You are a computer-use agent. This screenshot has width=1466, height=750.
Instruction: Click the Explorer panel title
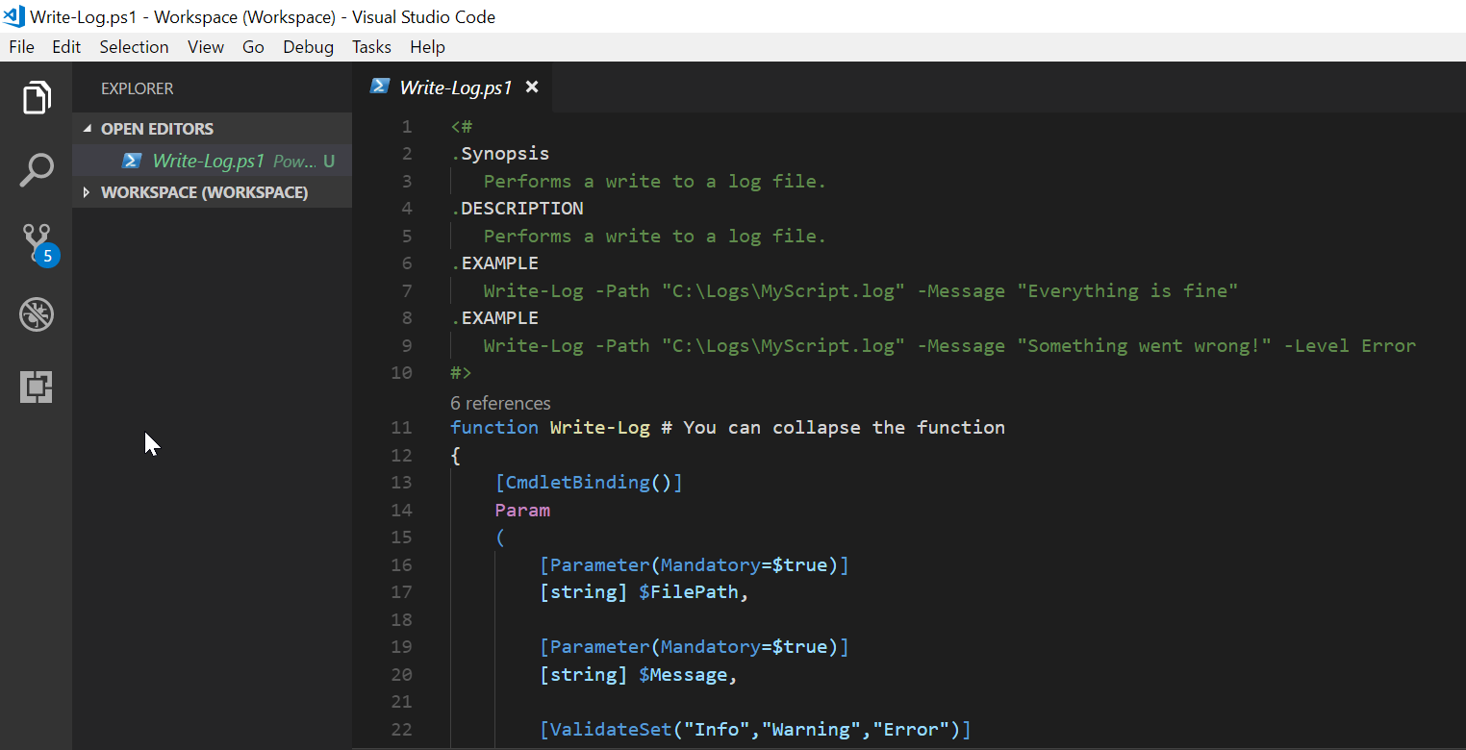click(x=138, y=88)
